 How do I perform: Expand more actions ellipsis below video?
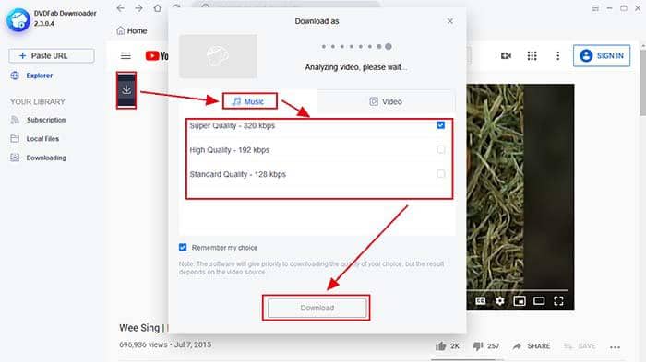pos(615,346)
